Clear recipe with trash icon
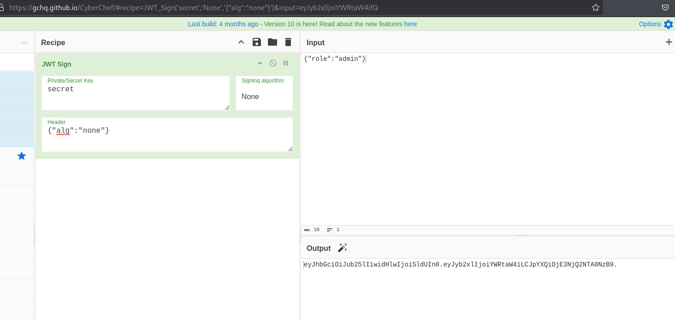This screenshot has height=320, width=675. [288, 42]
